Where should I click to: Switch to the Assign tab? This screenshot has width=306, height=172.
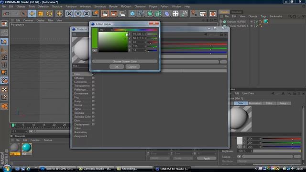[284, 103]
